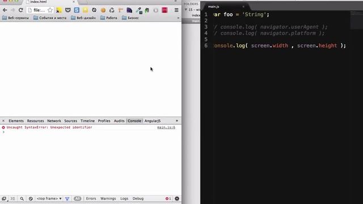Click dark purple extension icon
Viewport: 363px width, 204px height.
click(129, 10)
